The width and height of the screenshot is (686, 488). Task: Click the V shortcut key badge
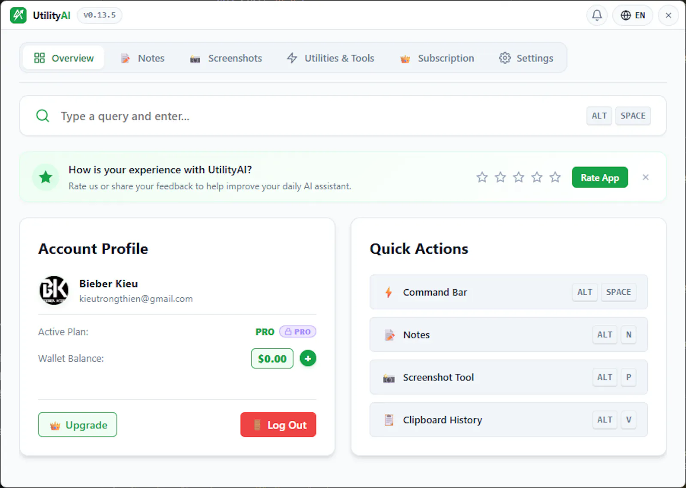pos(629,419)
